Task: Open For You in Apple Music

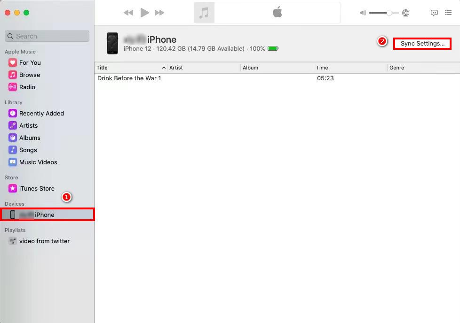Action: pos(30,62)
